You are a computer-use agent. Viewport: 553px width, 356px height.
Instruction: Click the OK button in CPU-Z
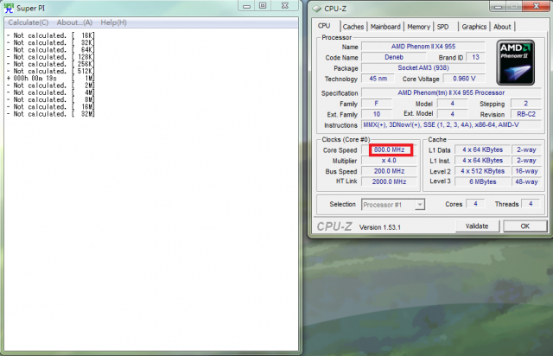click(x=524, y=226)
